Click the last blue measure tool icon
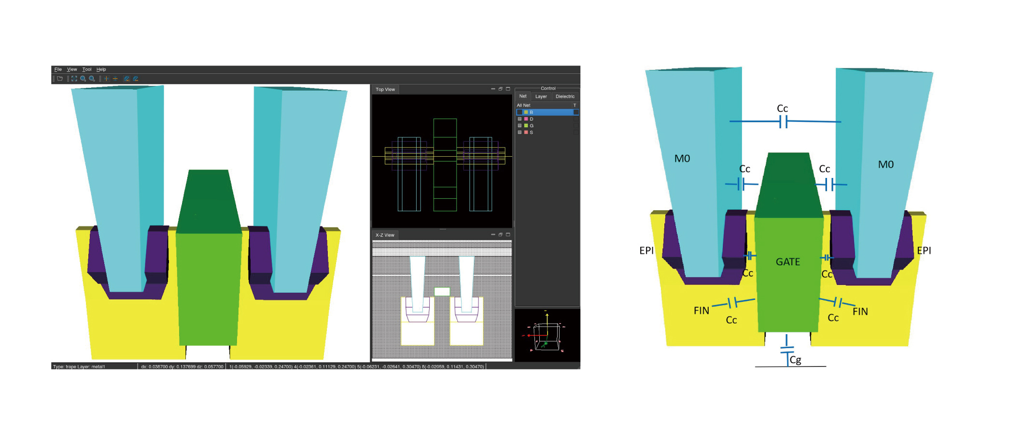The width and height of the screenshot is (1010, 434). click(136, 79)
